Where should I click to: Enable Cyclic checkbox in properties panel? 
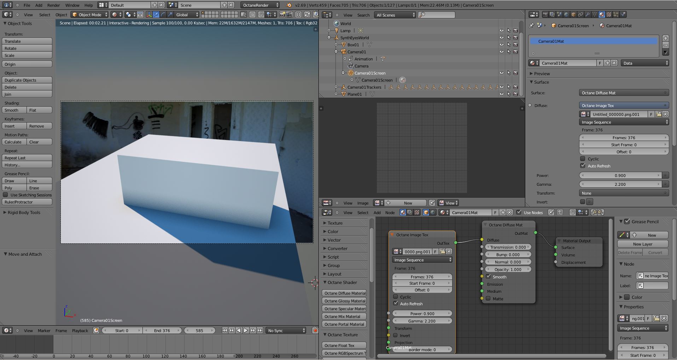(x=583, y=159)
